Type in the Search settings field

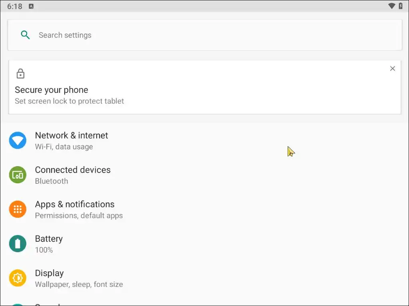click(200, 35)
